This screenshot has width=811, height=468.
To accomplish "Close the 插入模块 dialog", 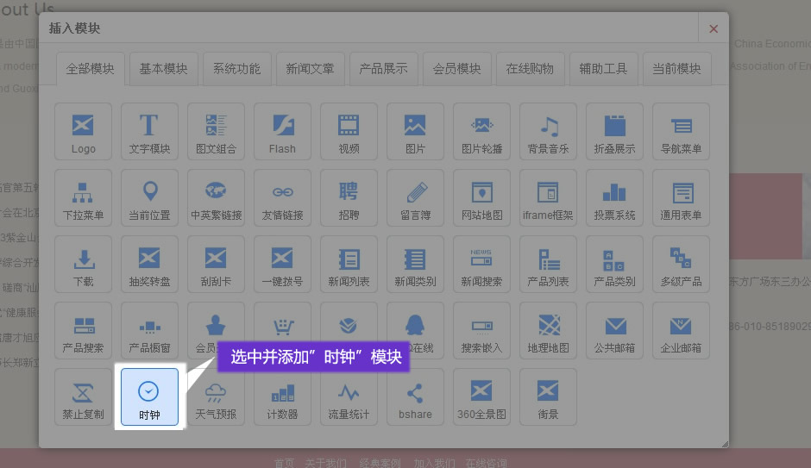I will pyautogui.click(x=714, y=28).
